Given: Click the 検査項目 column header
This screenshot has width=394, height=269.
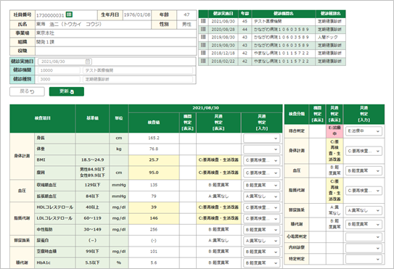Looking at the screenshot, I should pyautogui.click(x=43, y=119).
